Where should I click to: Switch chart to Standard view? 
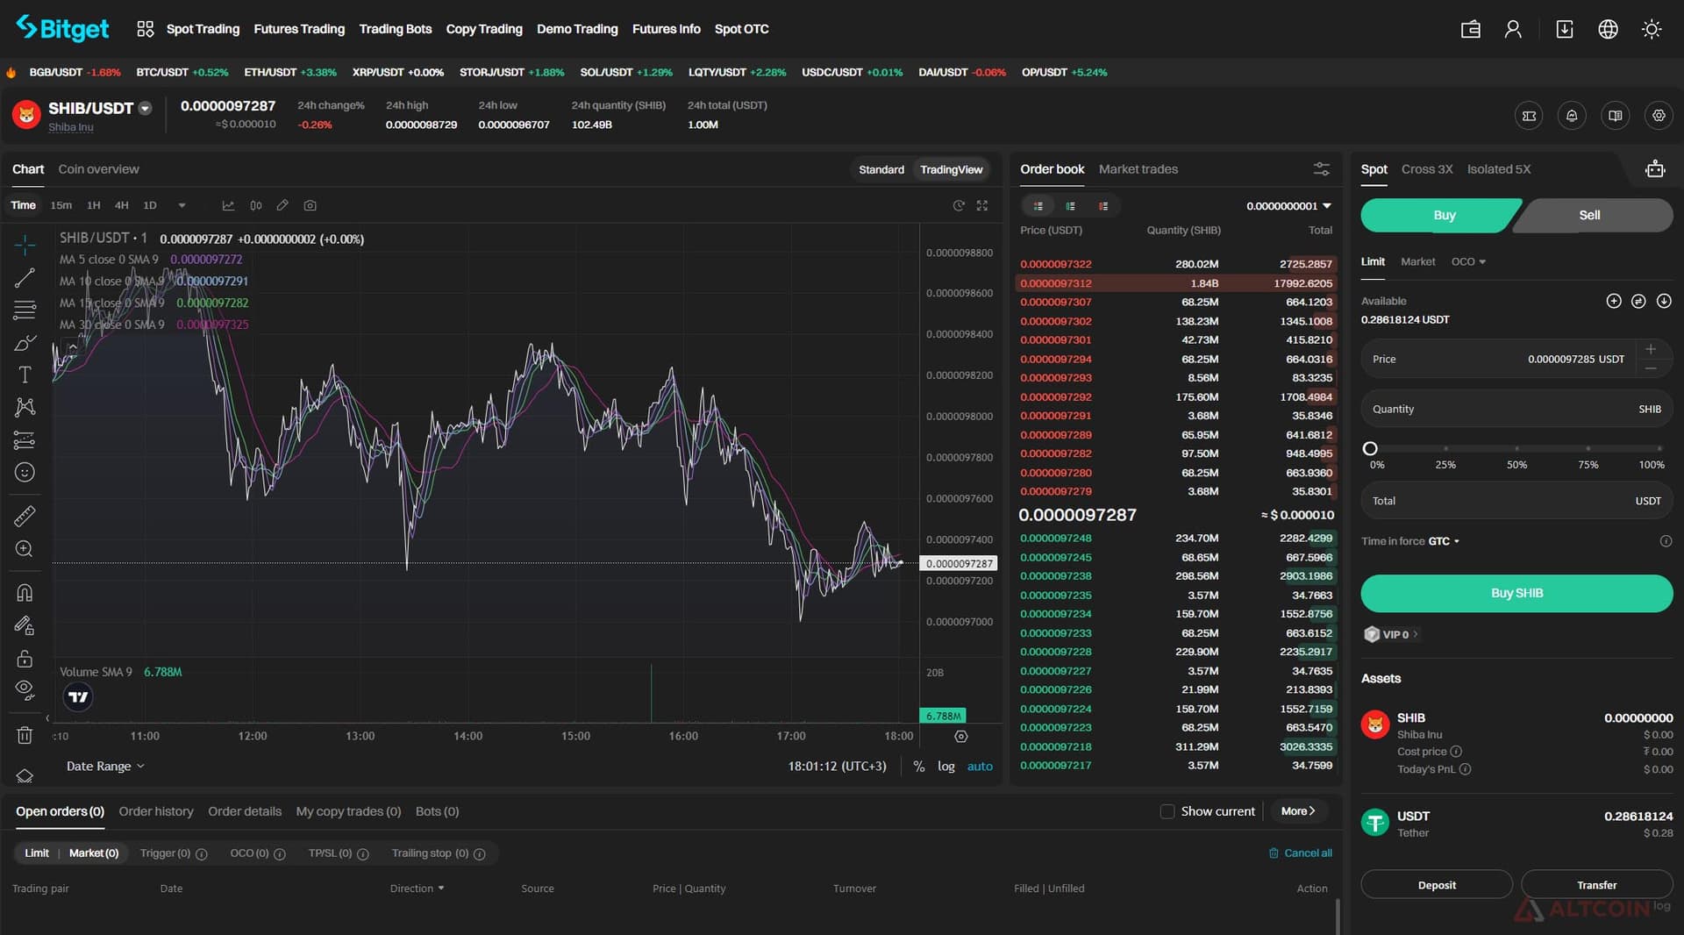pos(881,169)
